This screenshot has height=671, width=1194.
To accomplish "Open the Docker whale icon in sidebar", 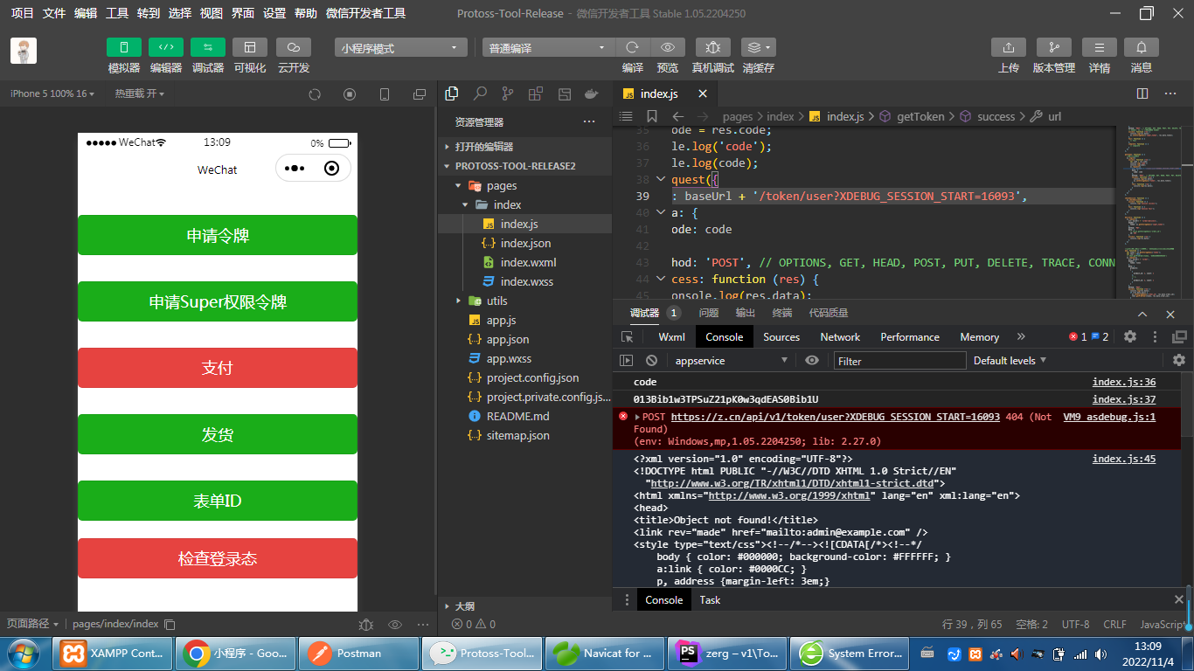I will pos(592,93).
